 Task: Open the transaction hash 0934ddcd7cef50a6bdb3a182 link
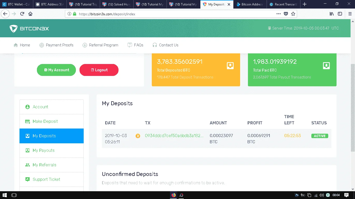click(174, 136)
